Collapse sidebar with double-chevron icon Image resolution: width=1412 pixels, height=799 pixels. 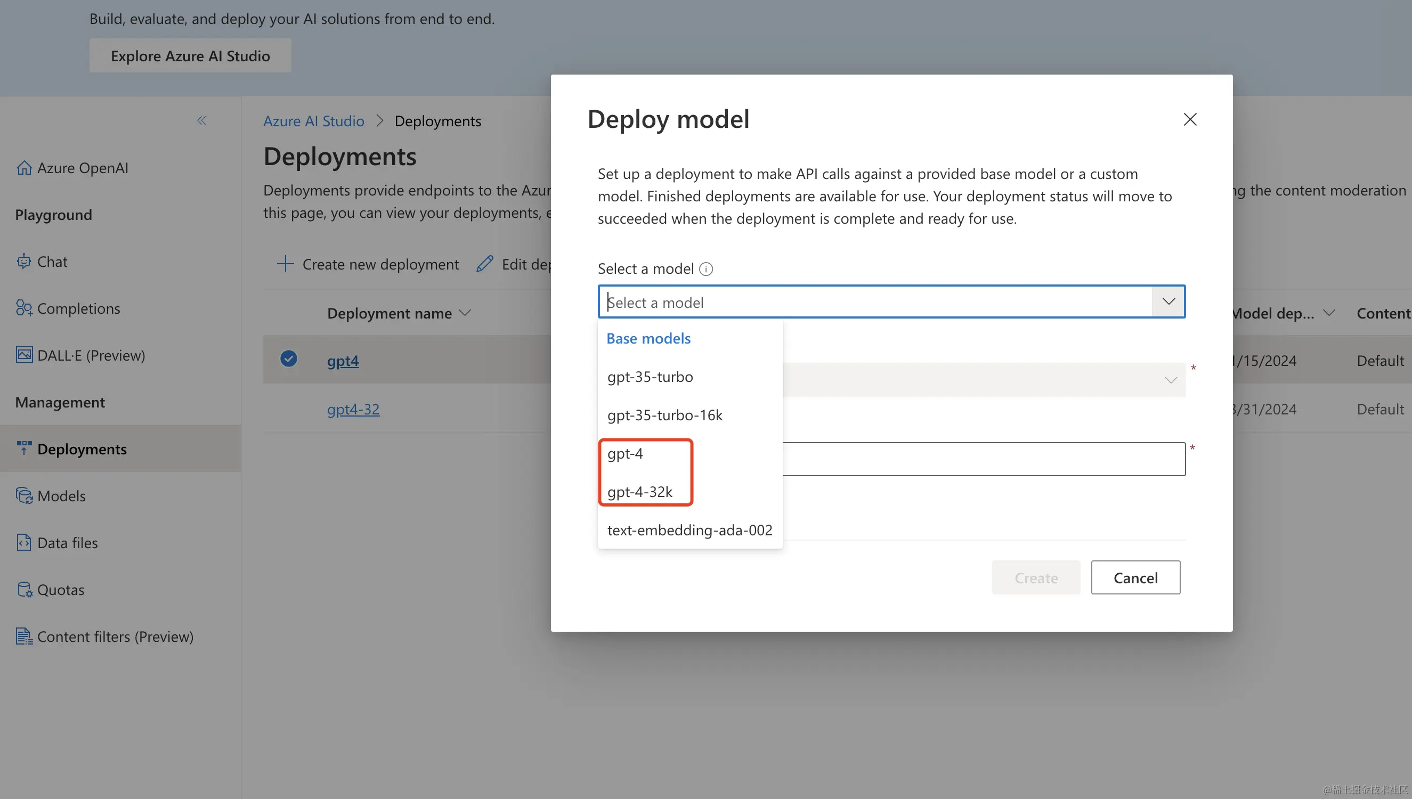tap(201, 120)
